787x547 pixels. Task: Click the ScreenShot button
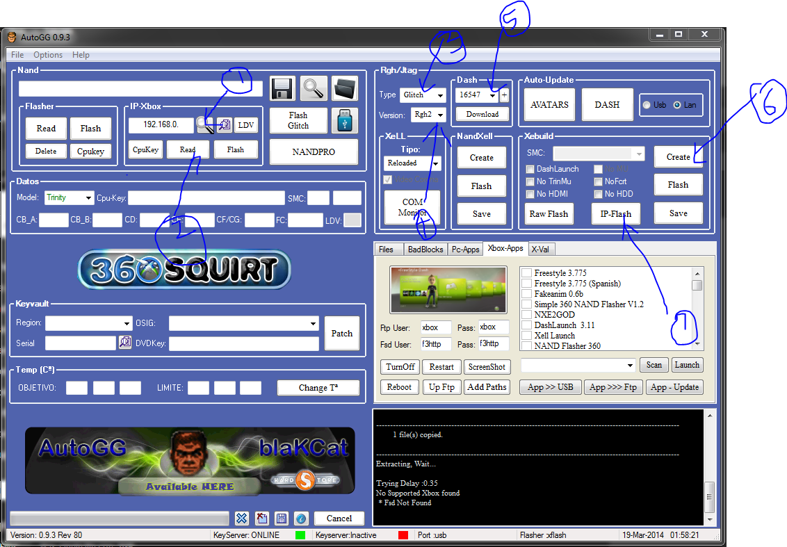[487, 367]
